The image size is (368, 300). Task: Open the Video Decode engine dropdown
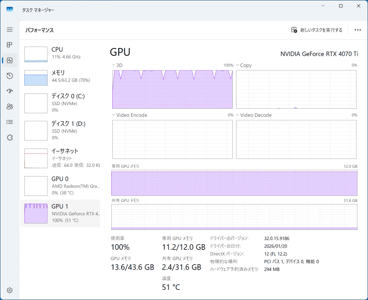coord(254,115)
